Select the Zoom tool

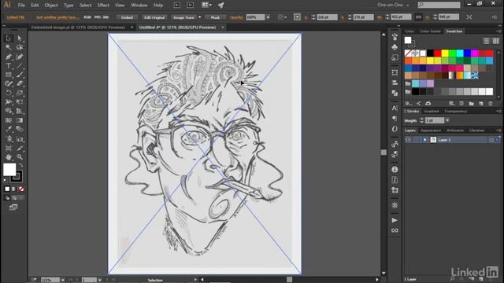20,157
